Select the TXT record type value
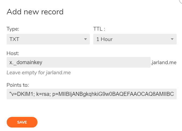 point(14,39)
